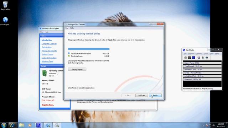Click the green legend square for size freed
Screen dimensions: 228x128
point(69,56)
